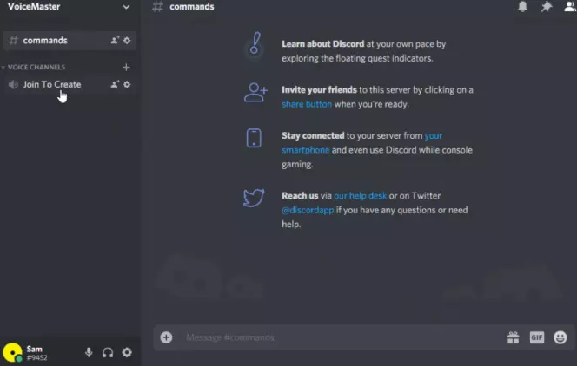
Task: Join the Join To Create voice channel
Action: (70, 84)
